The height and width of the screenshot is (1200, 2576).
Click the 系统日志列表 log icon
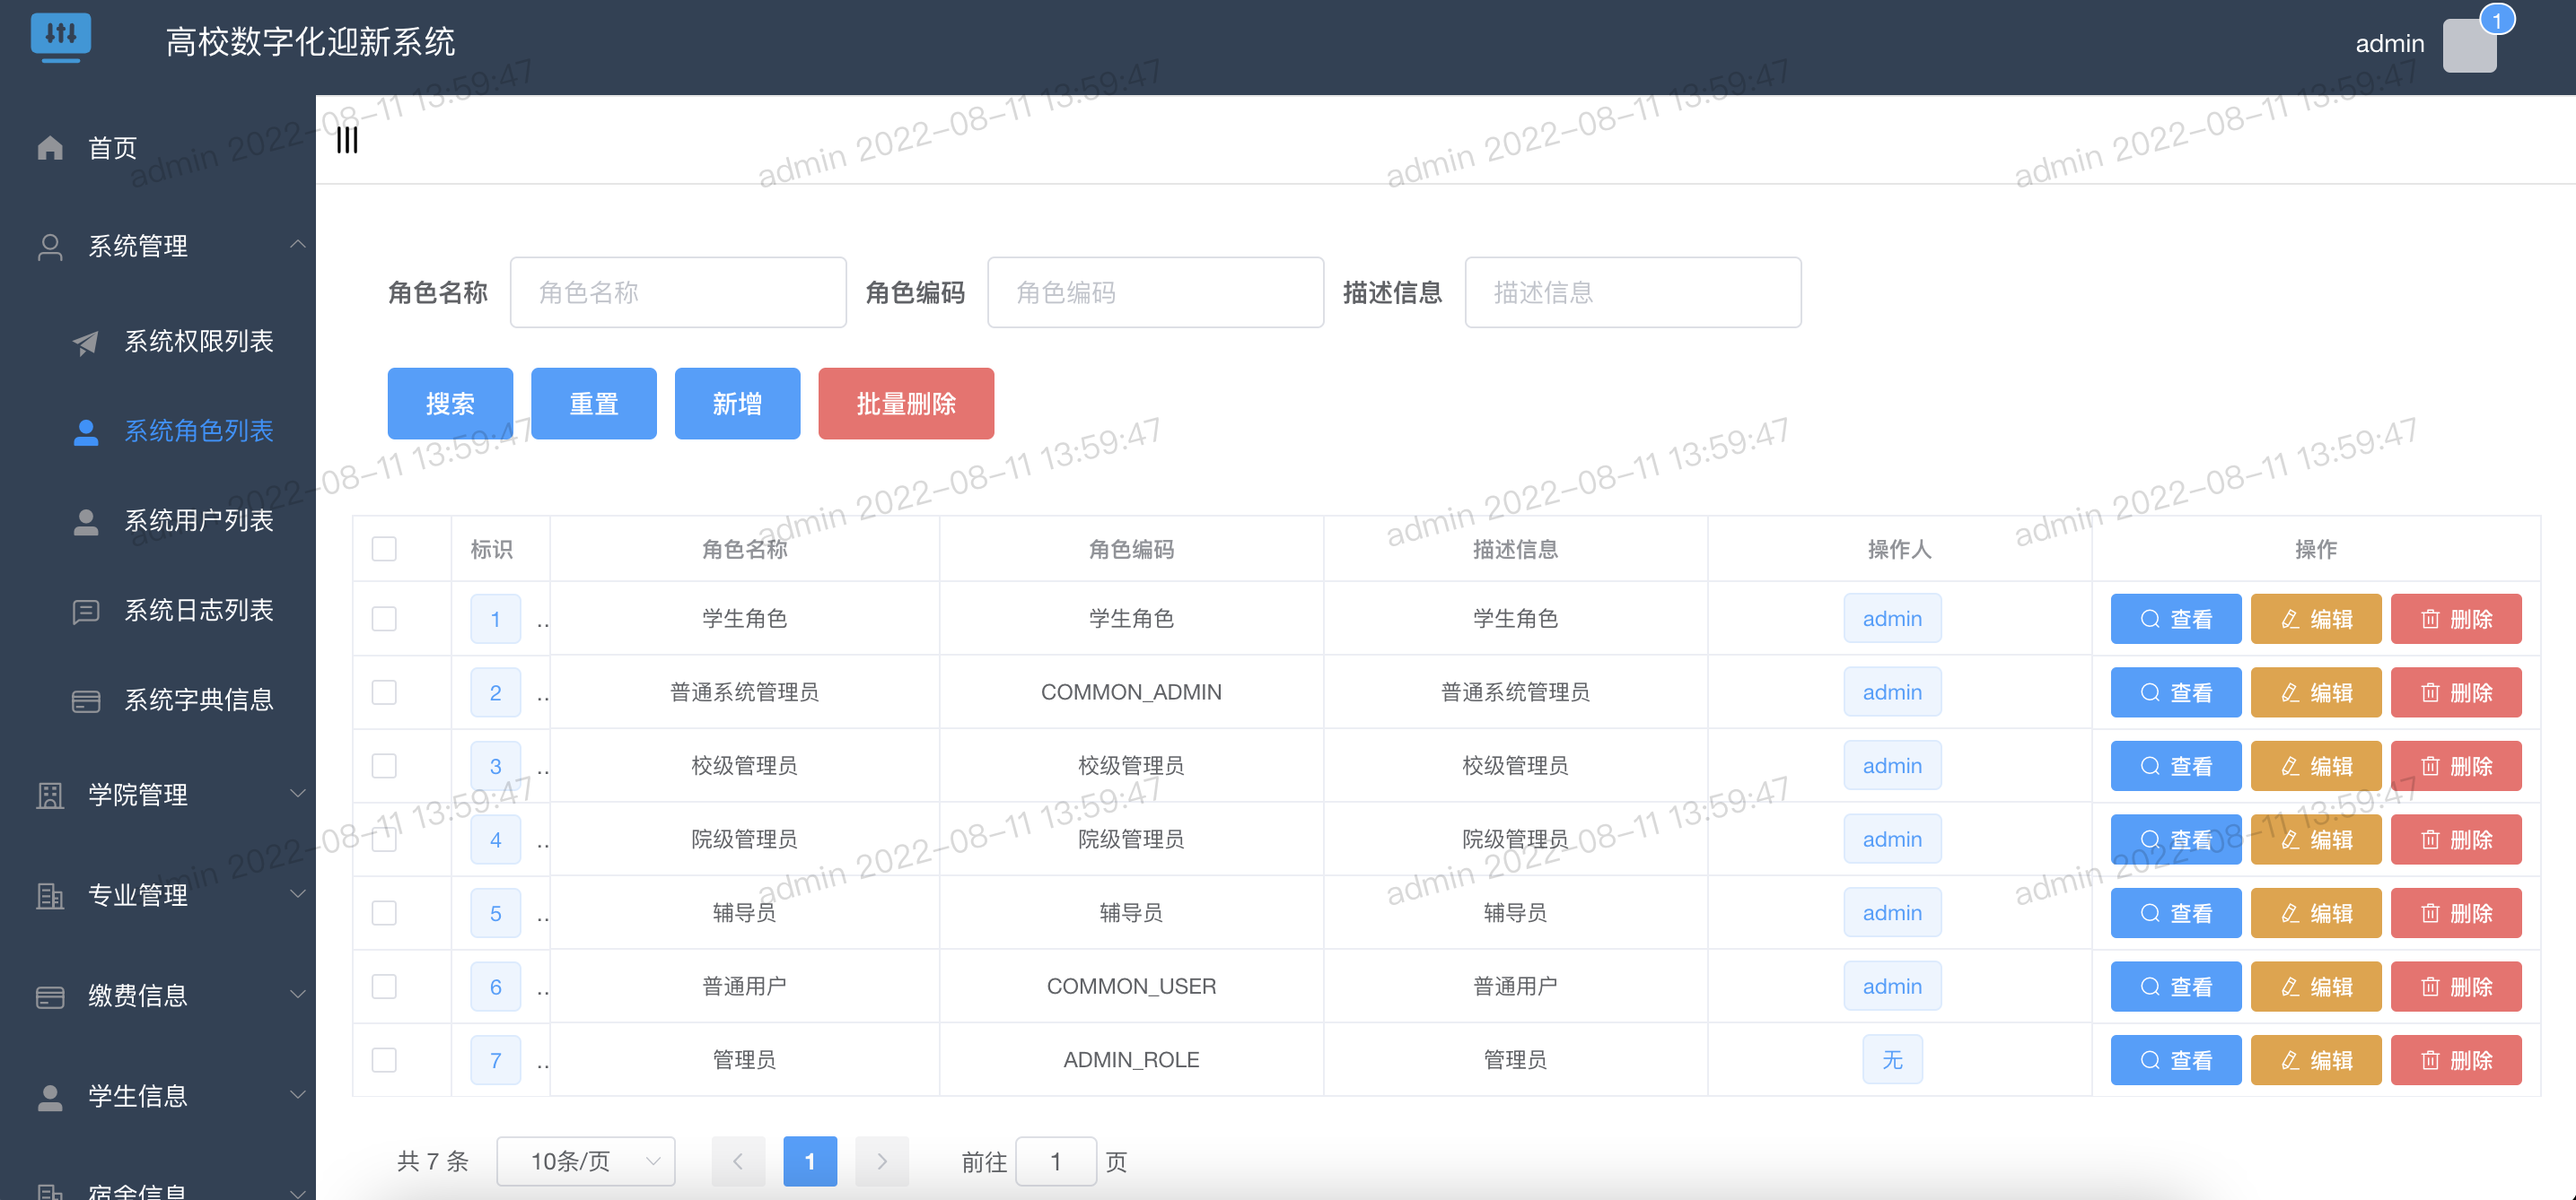coord(85,611)
